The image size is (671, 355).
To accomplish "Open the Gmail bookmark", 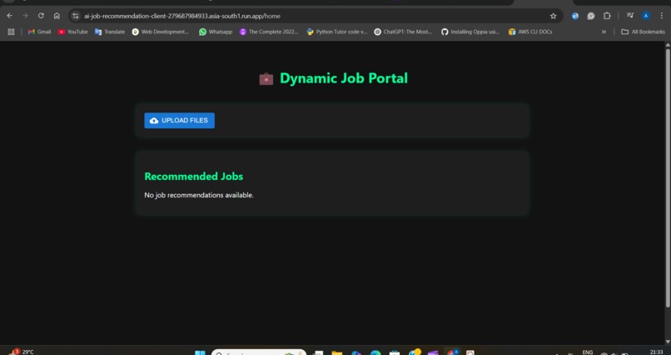I will click(39, 32).
